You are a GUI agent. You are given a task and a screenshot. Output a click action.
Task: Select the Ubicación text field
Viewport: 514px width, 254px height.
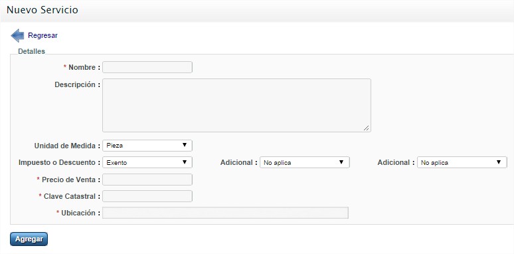(x=225, y=213)
